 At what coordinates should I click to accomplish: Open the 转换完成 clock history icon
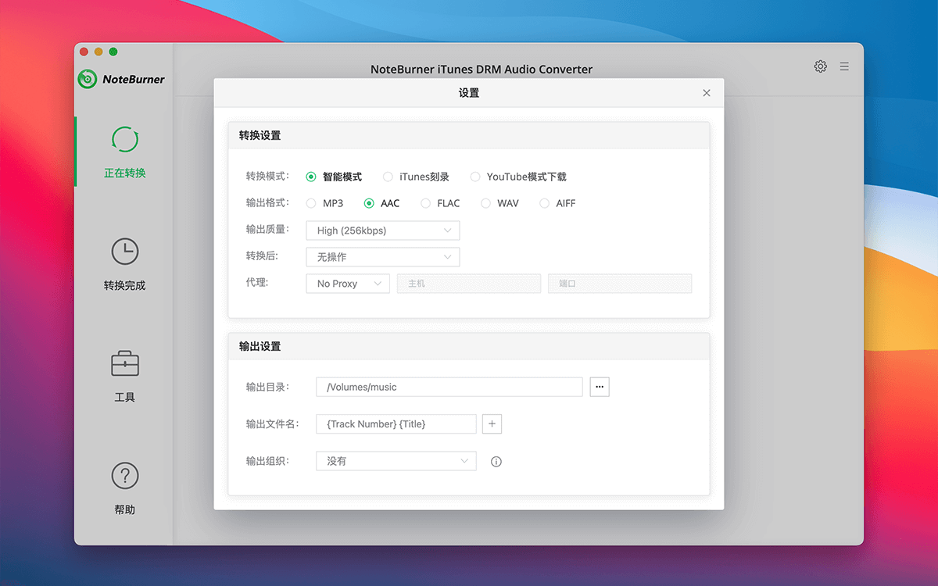125,252
